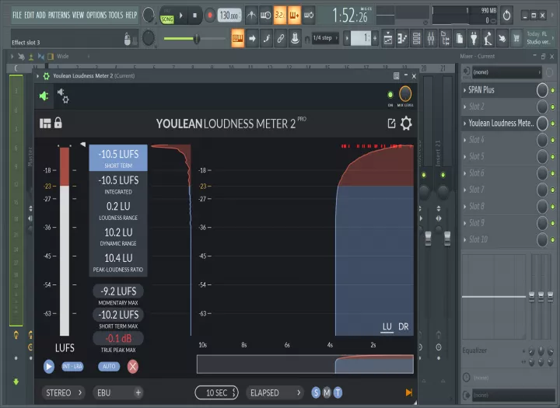Click the stop button in FL Studio transport
Image resolution: width=560 pixels, height=408 pixels.
coord(194,16)
